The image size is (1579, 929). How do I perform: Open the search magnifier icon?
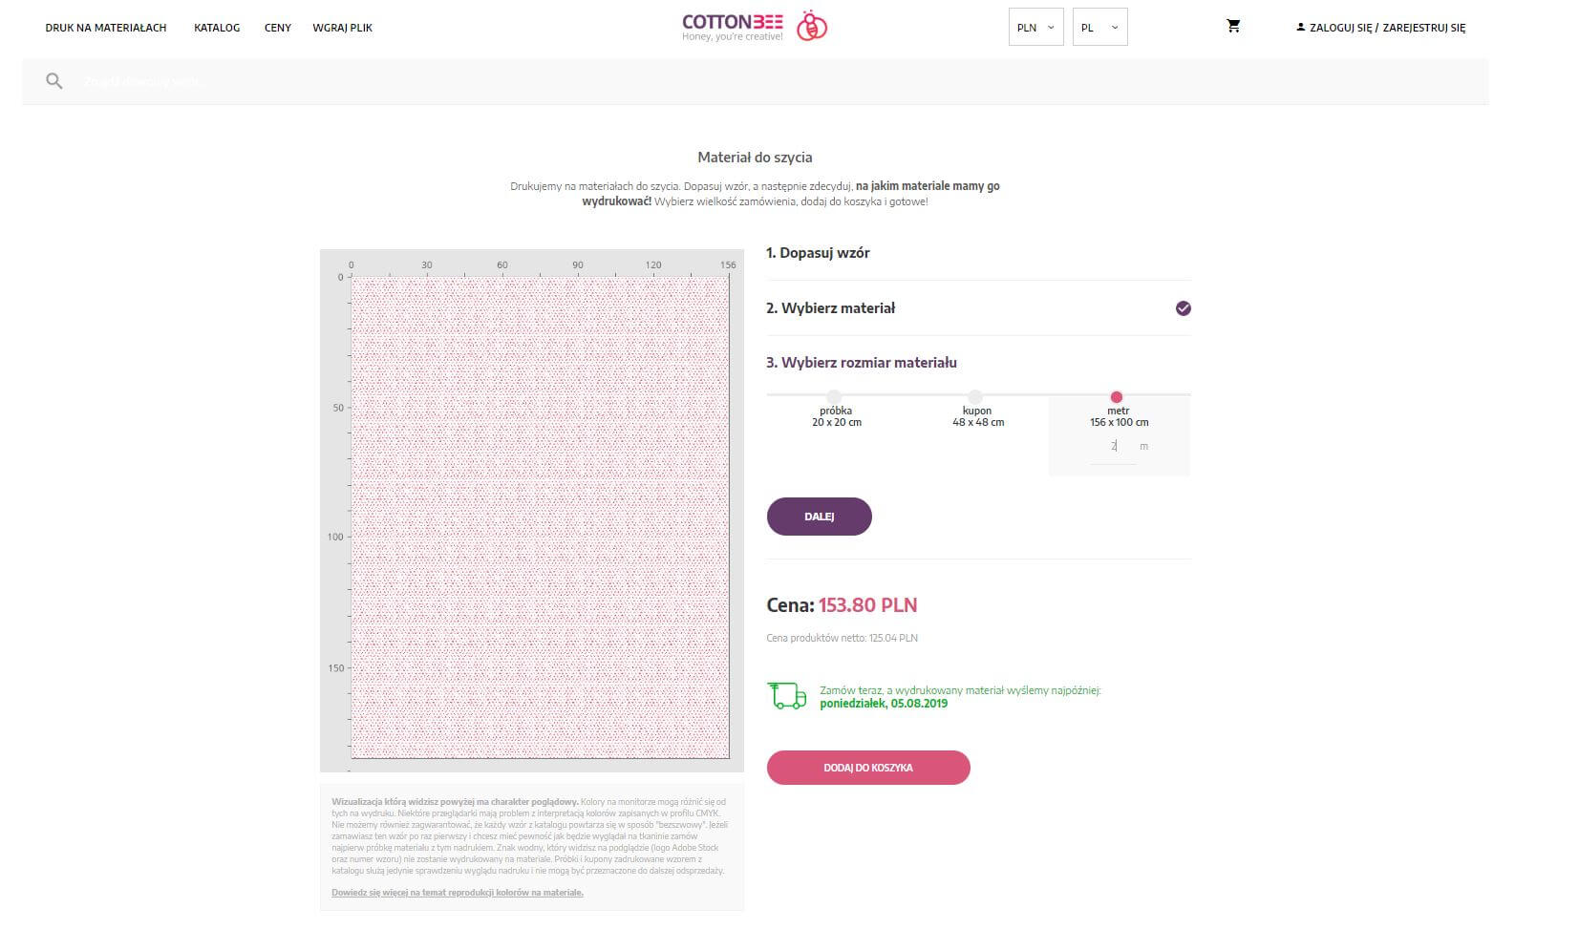tap(54, 80)
